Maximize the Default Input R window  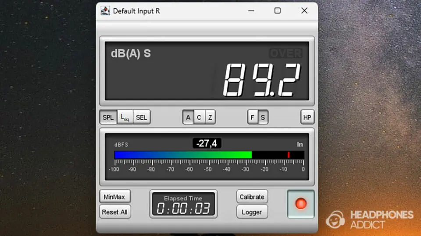tap(277, 11)
